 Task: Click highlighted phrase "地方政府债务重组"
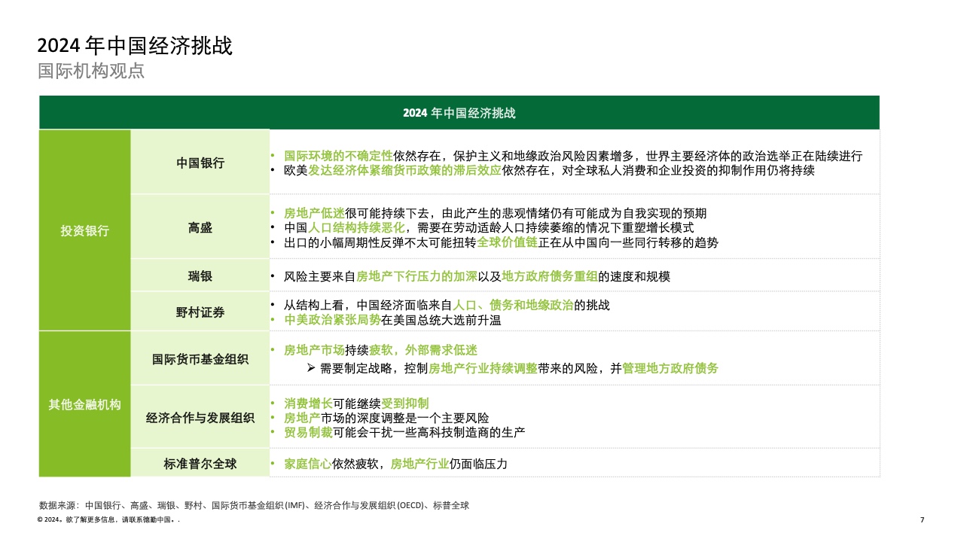549,276
